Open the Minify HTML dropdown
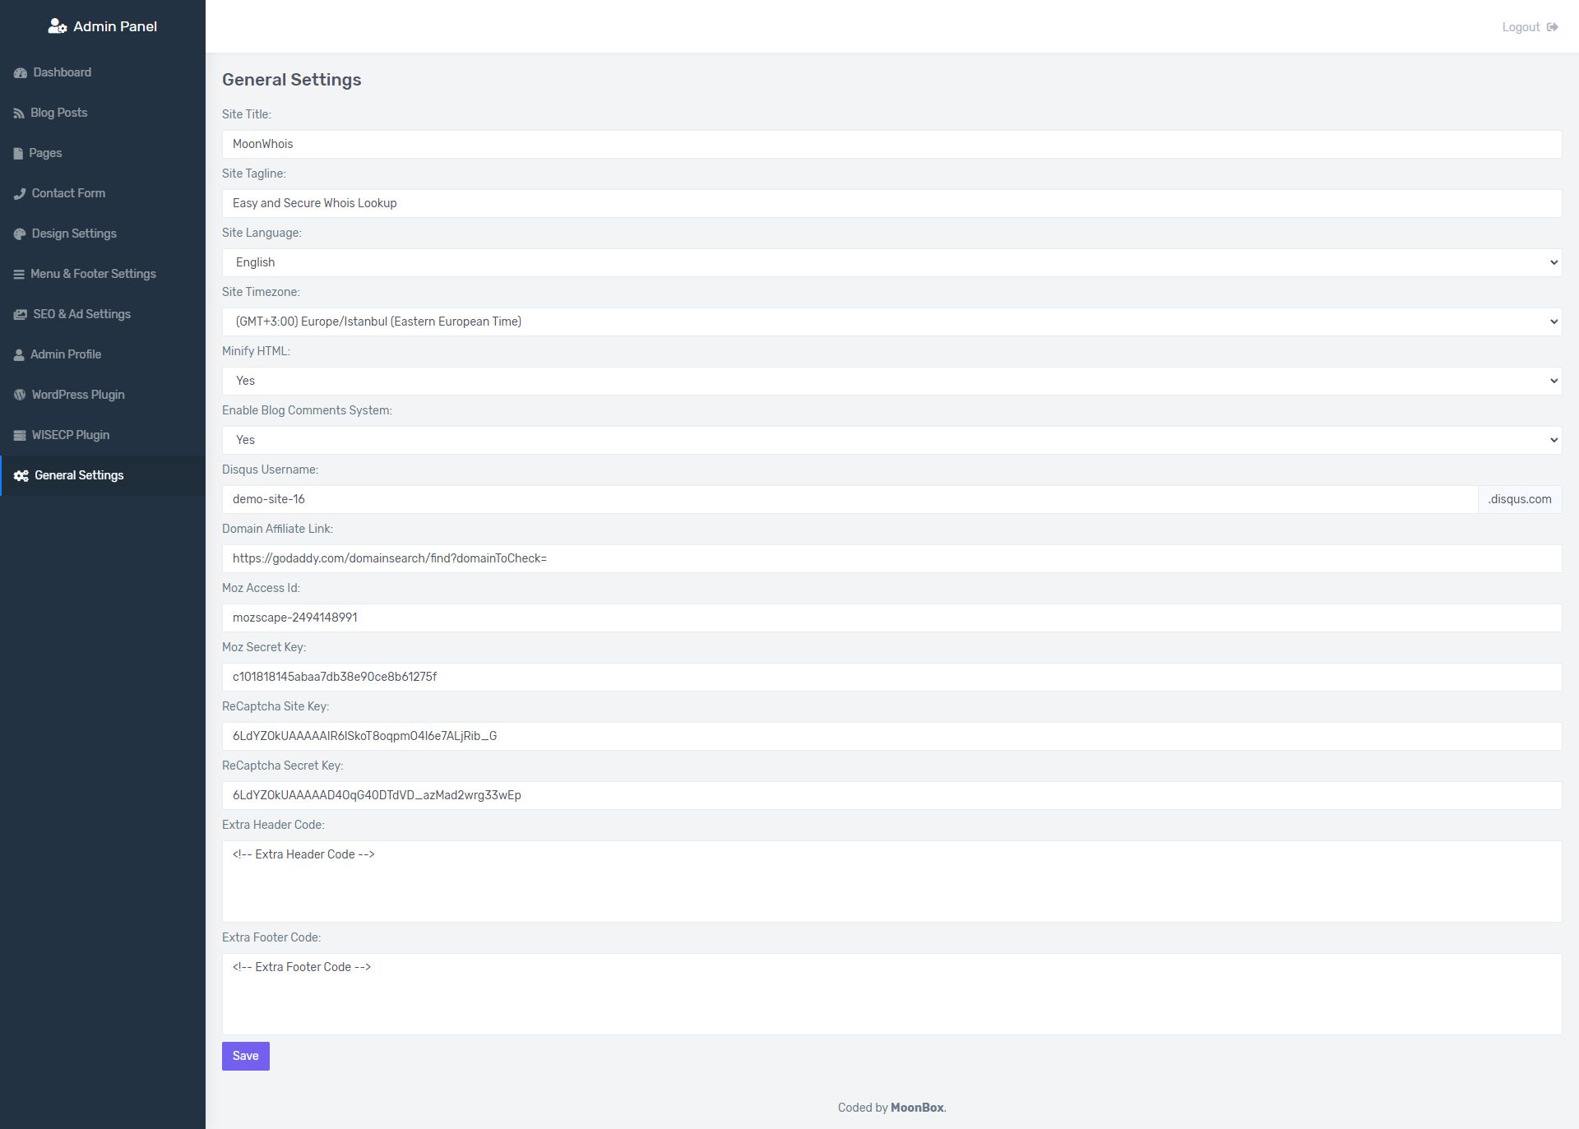 pyautogui.click(x=891, y=381)
